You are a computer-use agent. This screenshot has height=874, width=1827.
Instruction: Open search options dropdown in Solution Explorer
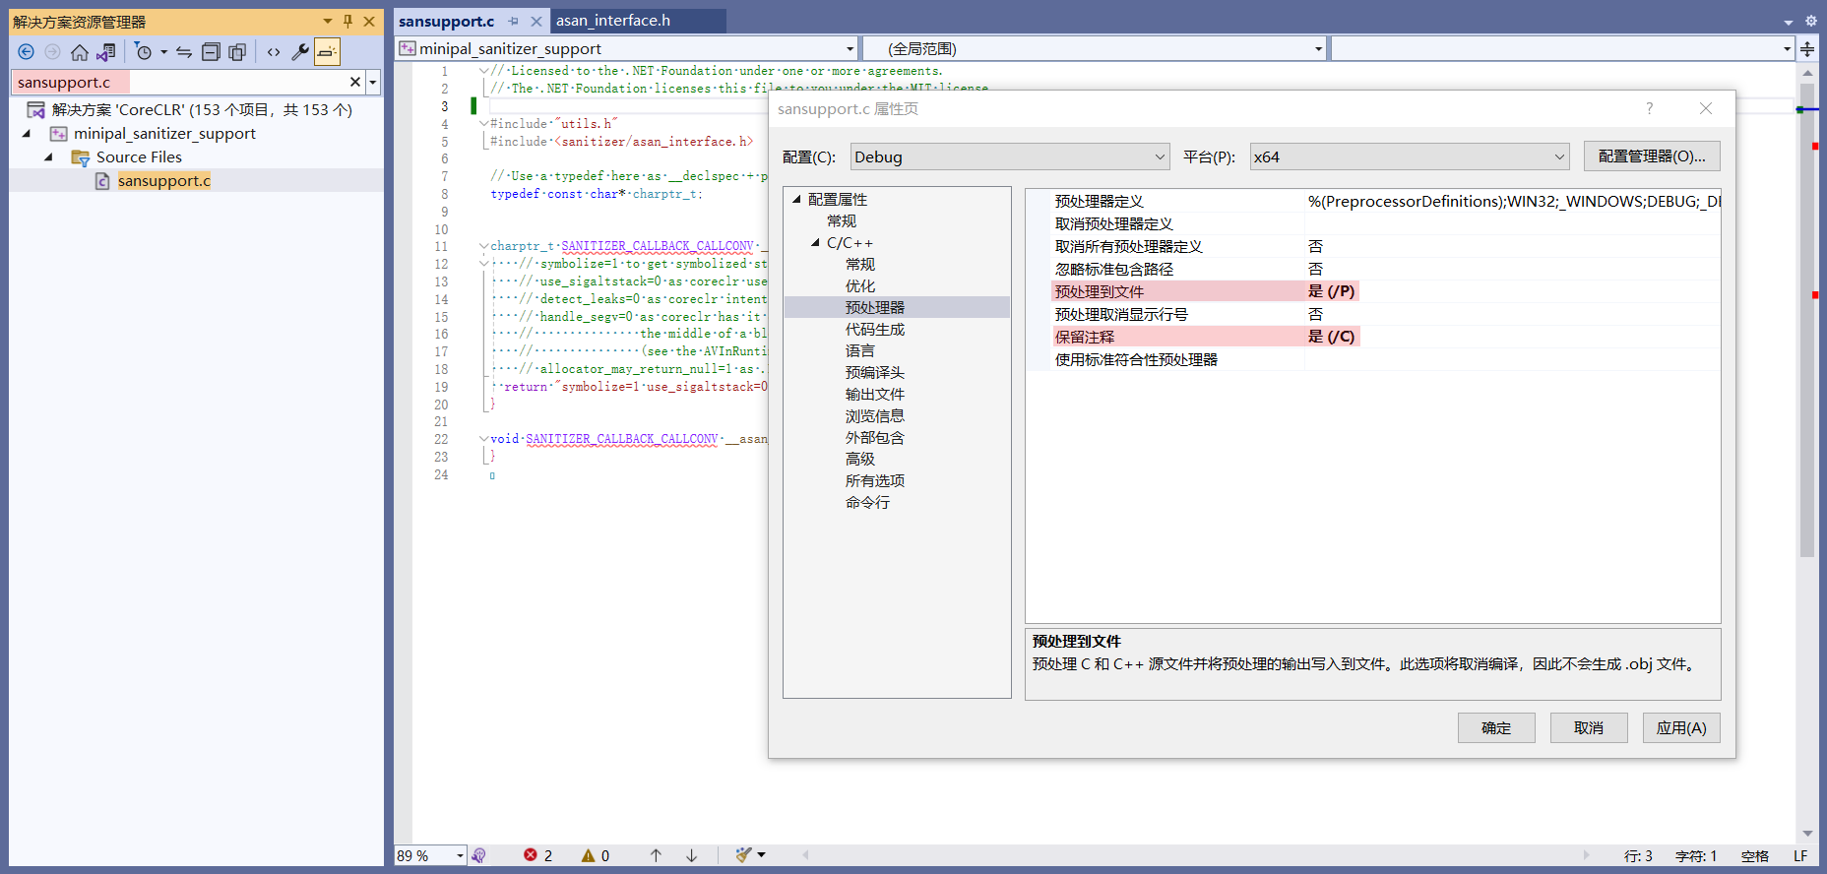coord(373,82)
